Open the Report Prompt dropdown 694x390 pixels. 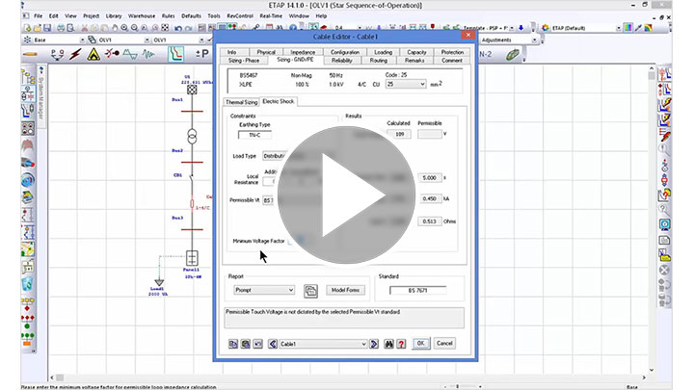(x=290, y=290)
